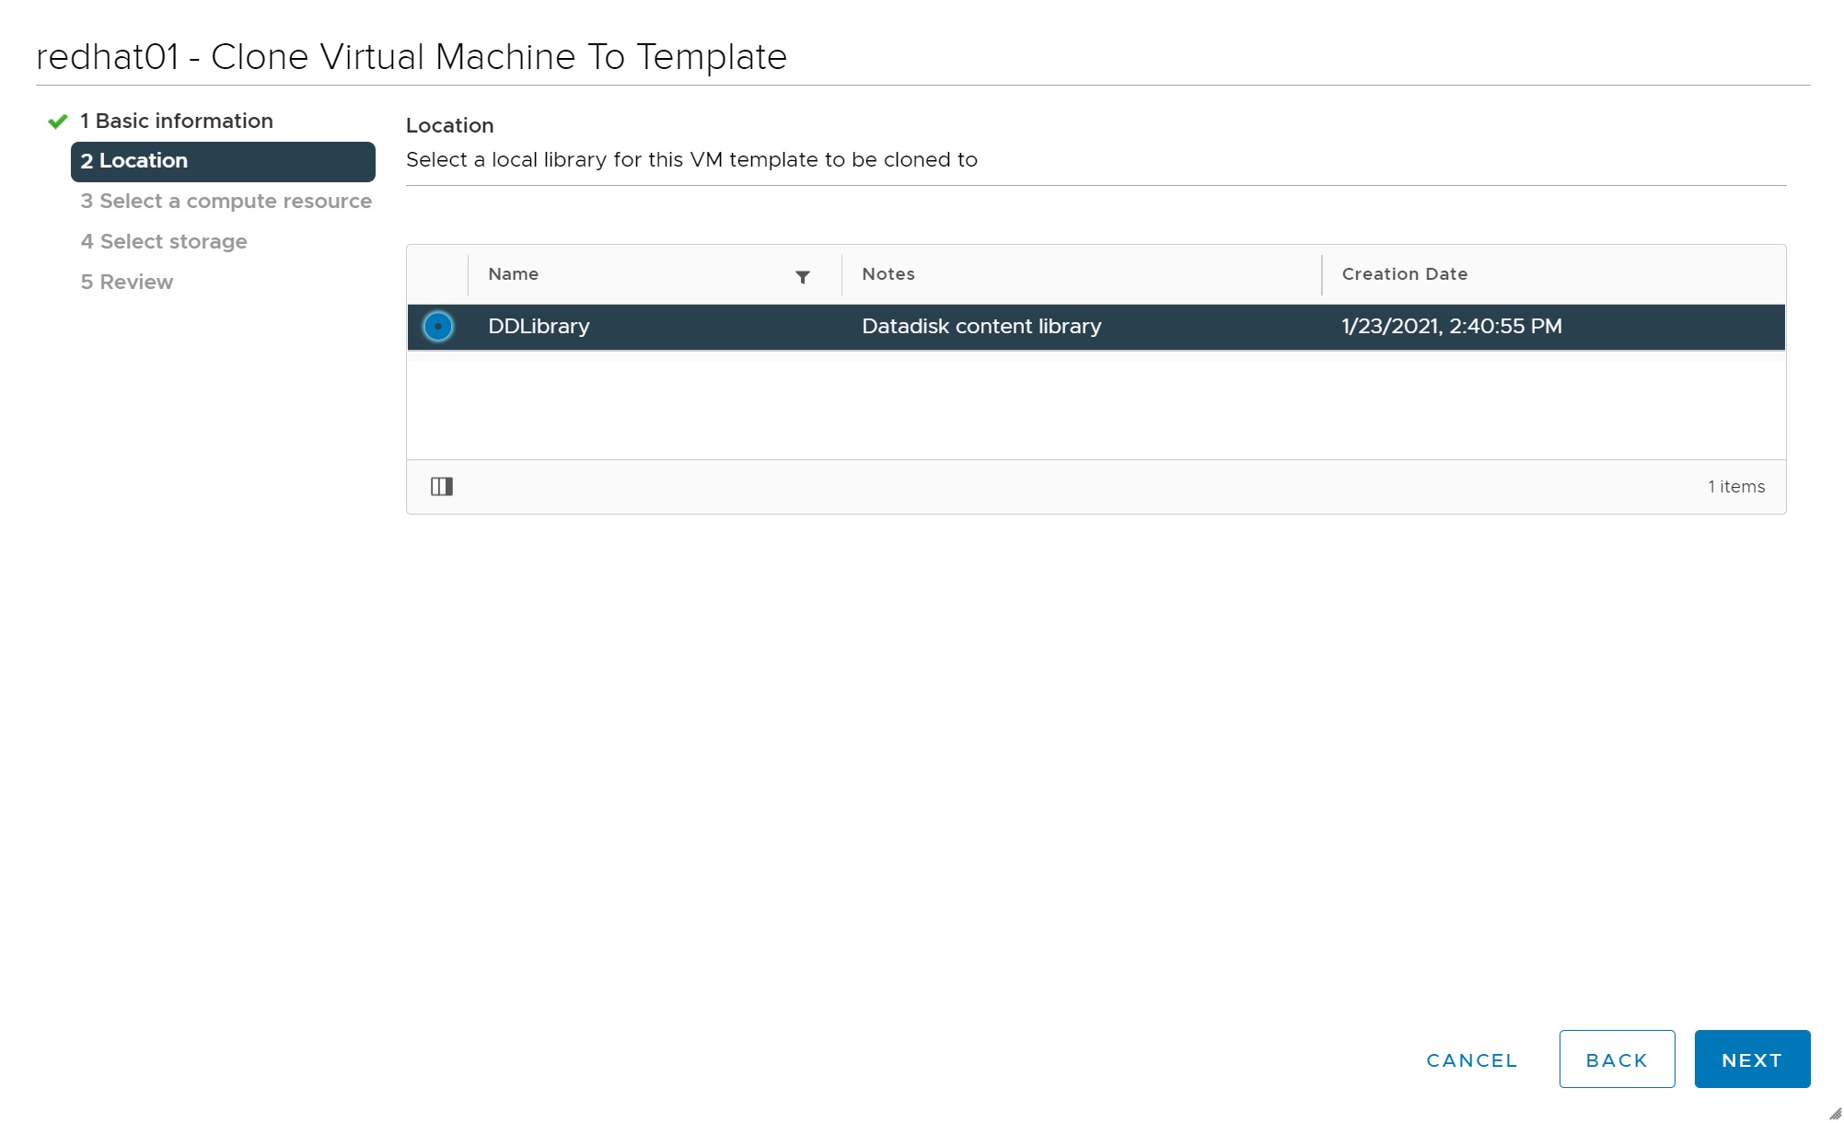
Task: Click the window resize grip in corner
Action: (1834, 1113)
